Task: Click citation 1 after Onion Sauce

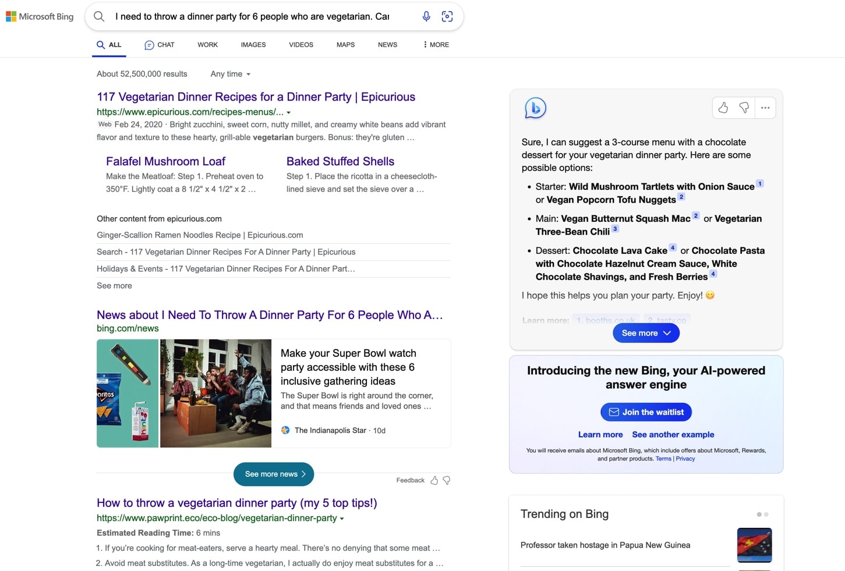Action: 759,183
